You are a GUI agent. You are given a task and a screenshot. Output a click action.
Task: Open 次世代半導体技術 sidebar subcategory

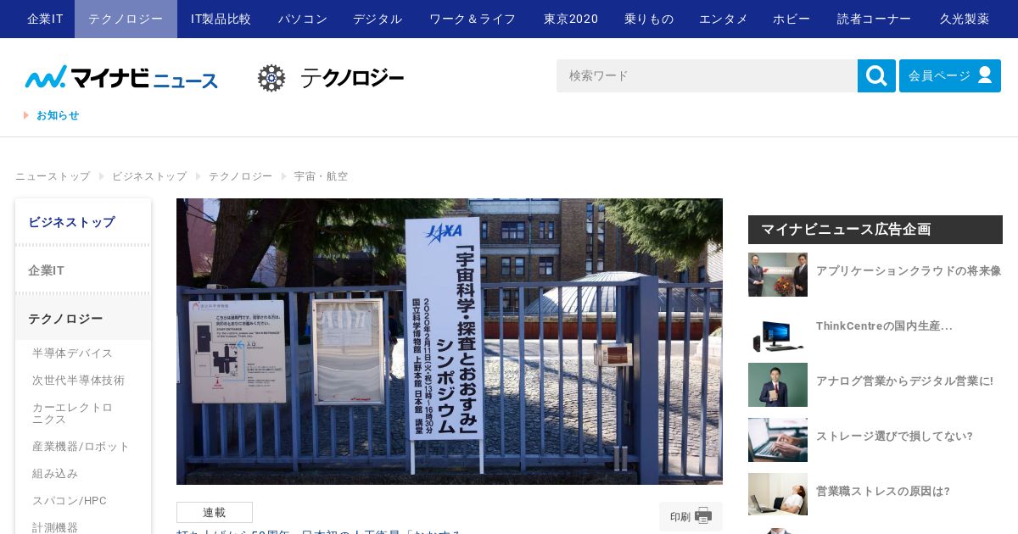coord(79,381)
